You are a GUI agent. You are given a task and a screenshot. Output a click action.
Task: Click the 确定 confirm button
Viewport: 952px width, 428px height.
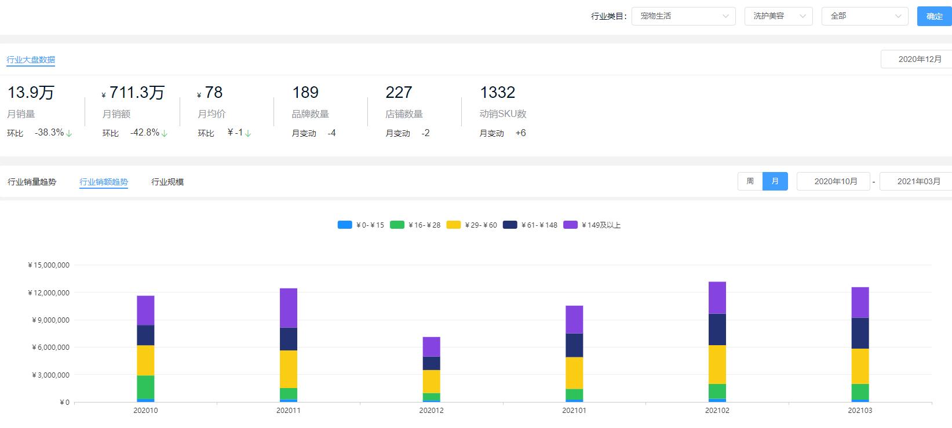point(934,16)
